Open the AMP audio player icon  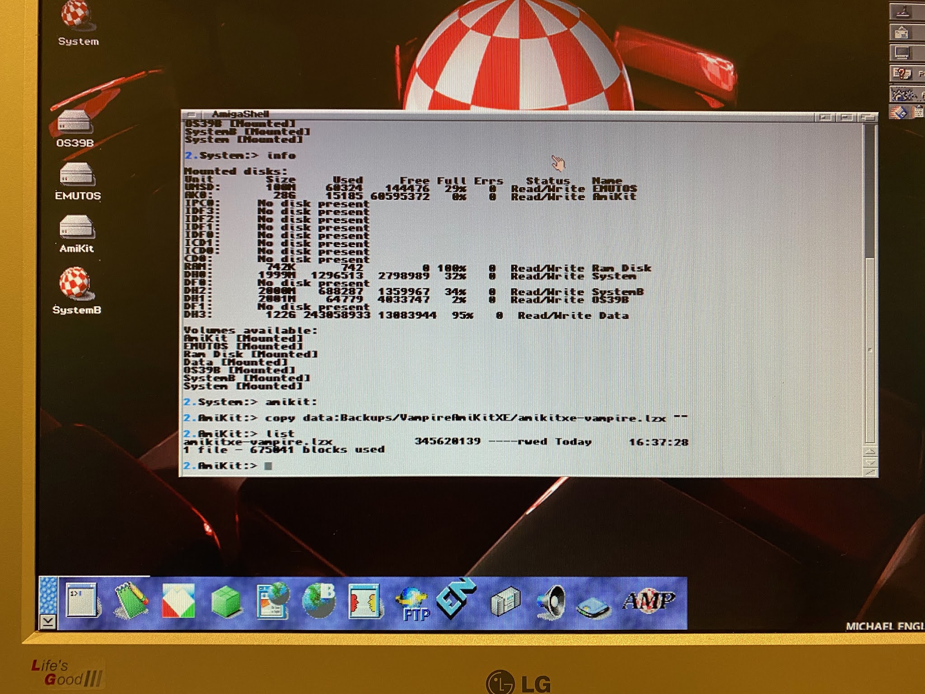tap(649, 601)
